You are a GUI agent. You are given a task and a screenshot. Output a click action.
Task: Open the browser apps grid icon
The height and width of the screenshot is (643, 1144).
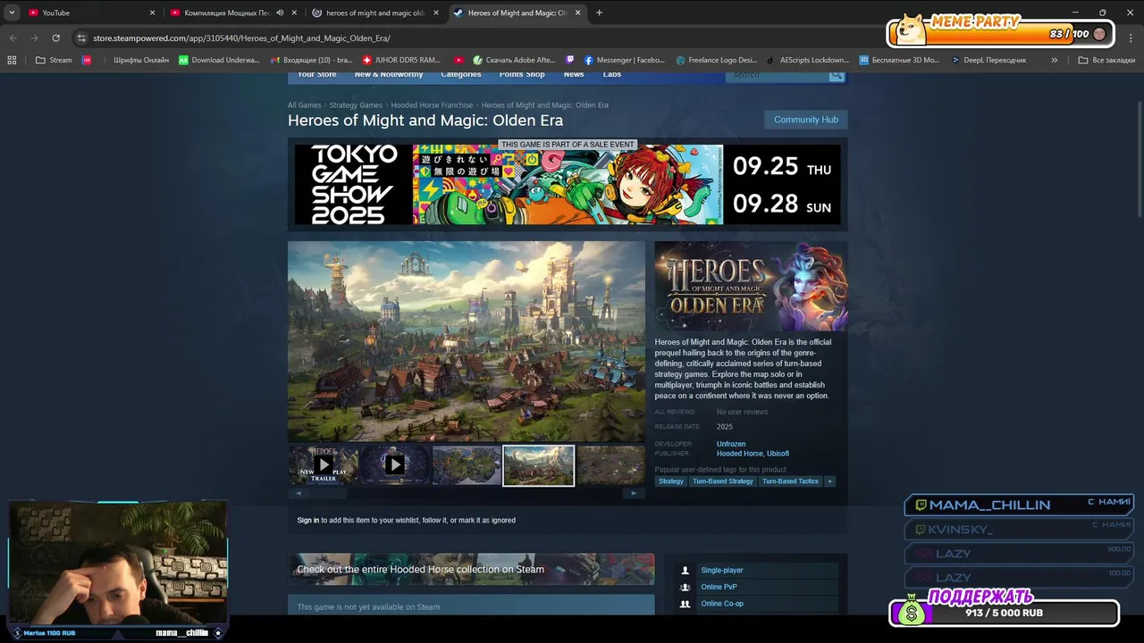(x=12, y=60)
